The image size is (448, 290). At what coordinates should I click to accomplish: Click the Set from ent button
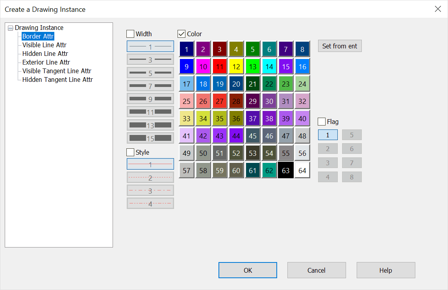(x=339, y=46)
